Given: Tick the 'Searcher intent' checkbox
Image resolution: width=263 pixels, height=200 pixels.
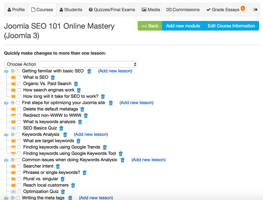Looking at the screenshot, I should point(19,166).
